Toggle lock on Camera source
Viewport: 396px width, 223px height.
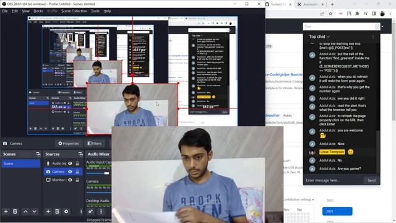[77, 172]
